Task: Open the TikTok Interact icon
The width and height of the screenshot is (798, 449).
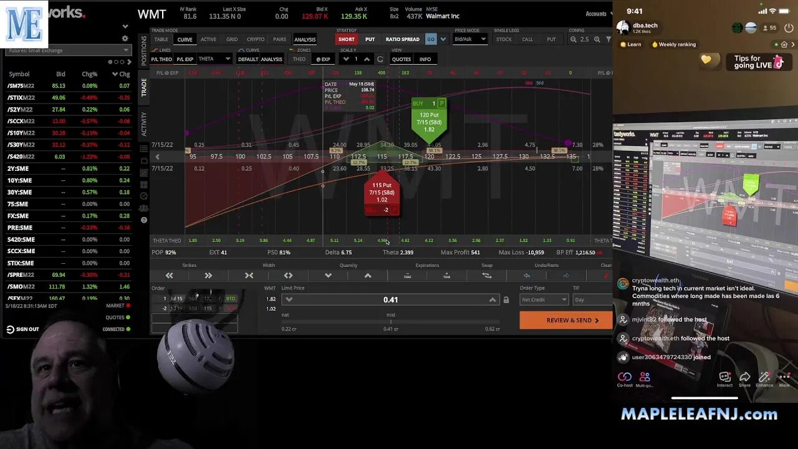Action: click(x=724, y=379)
